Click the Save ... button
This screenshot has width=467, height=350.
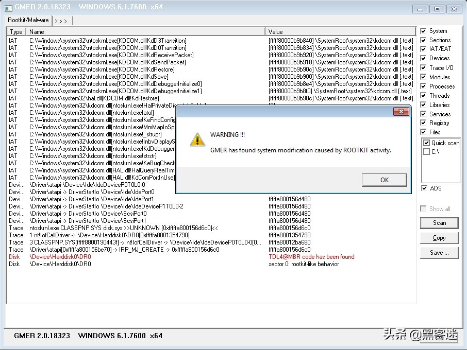(x=439, y=253)
